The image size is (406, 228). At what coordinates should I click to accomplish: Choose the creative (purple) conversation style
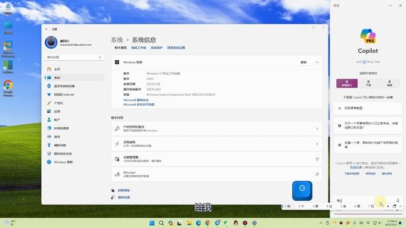coord(347,84)
